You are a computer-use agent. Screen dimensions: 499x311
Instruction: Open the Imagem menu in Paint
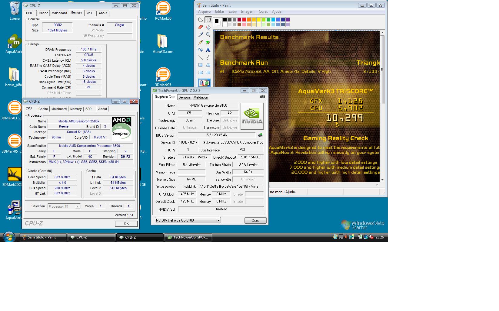pyautogui.click(x=248, y=11)
